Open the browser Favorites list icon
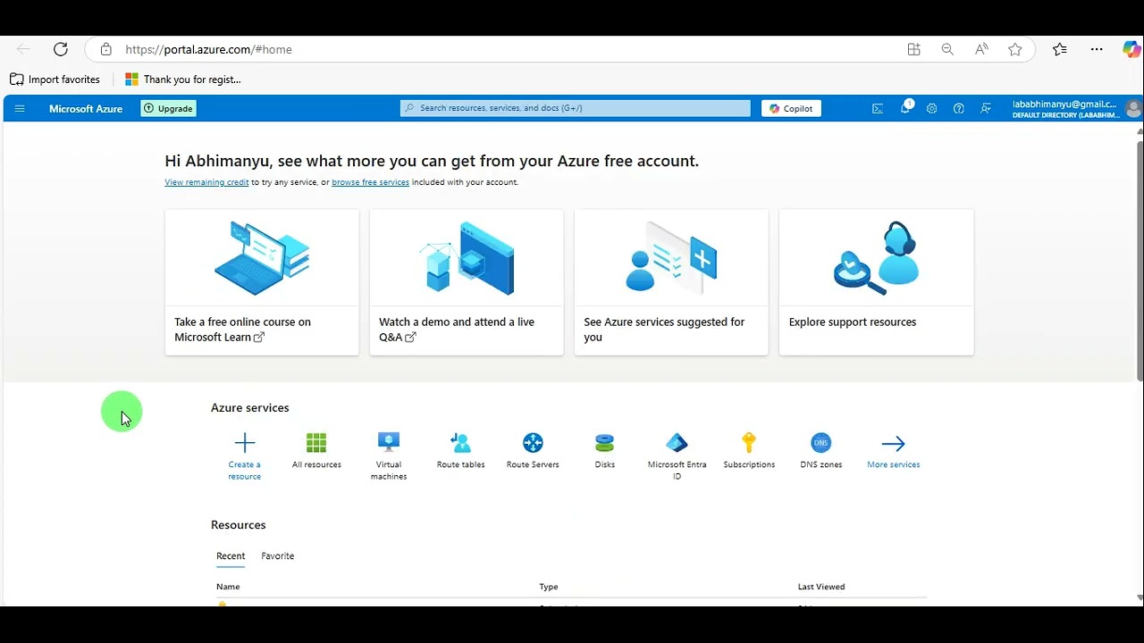This screenshot has height=643, width=1144. 1059,49
